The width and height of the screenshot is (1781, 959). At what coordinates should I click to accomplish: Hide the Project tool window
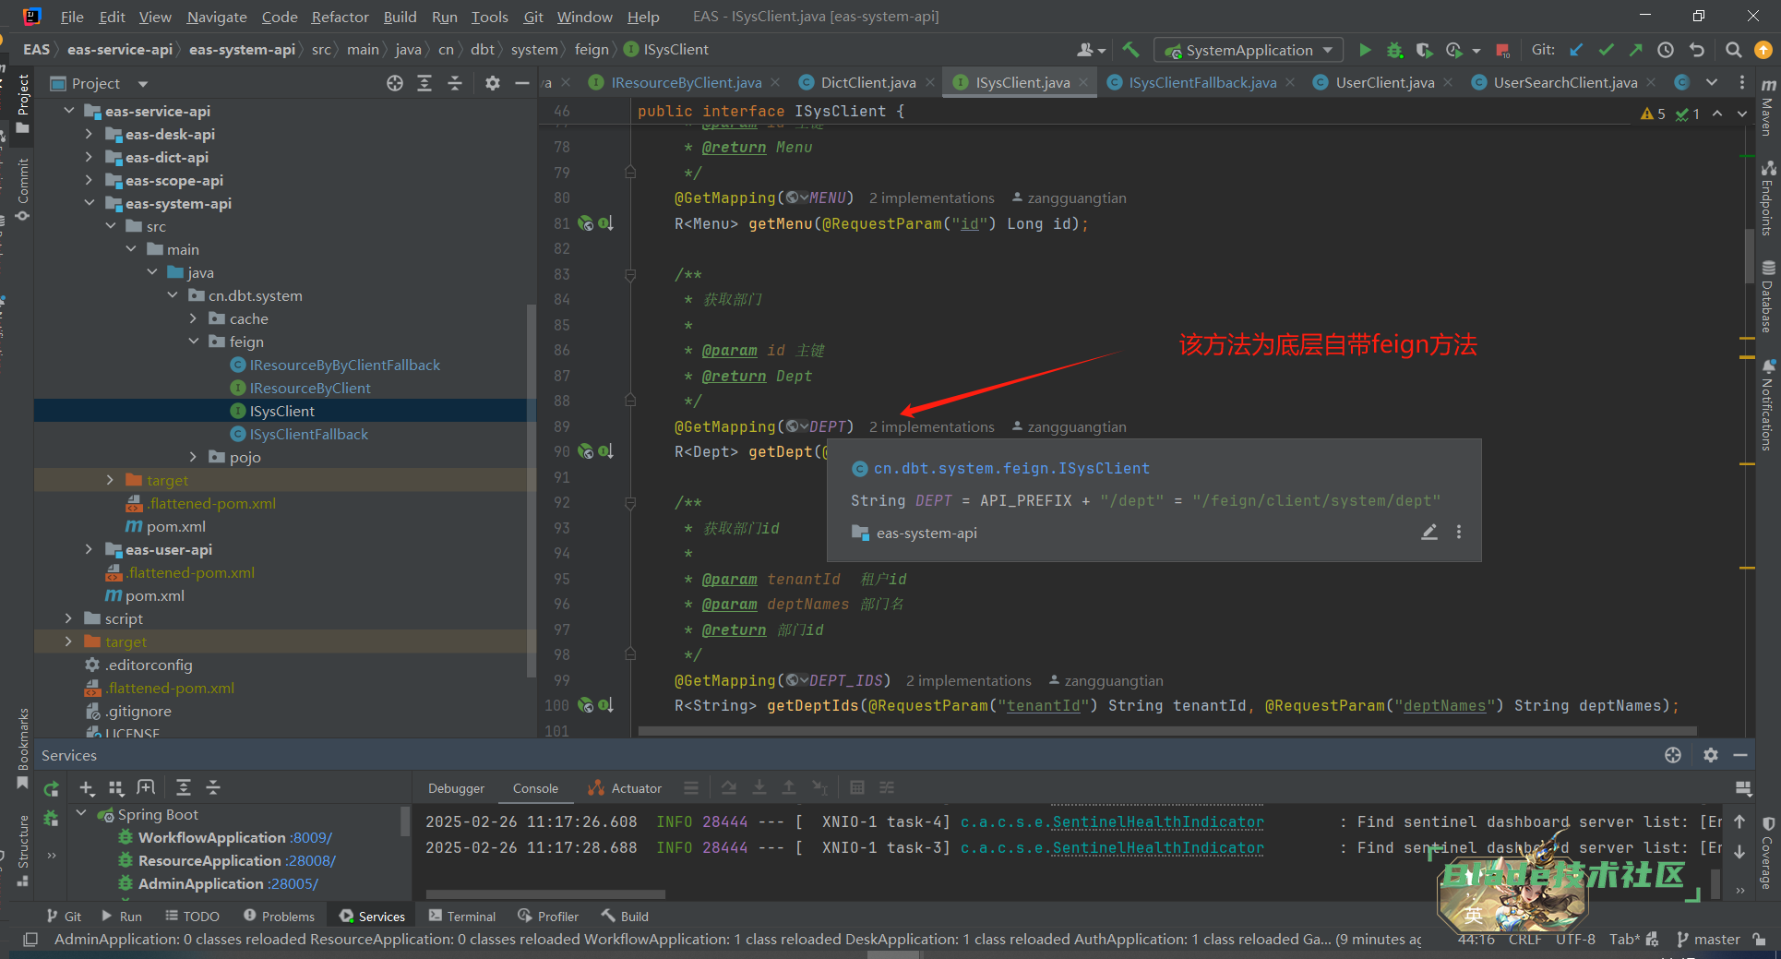[x=522, y=83]
